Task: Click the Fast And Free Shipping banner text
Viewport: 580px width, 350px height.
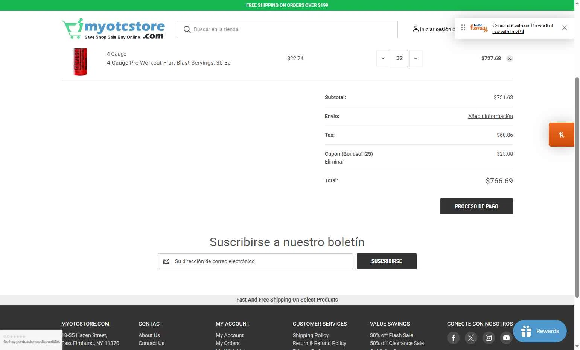Action: [x=287, y=300]
